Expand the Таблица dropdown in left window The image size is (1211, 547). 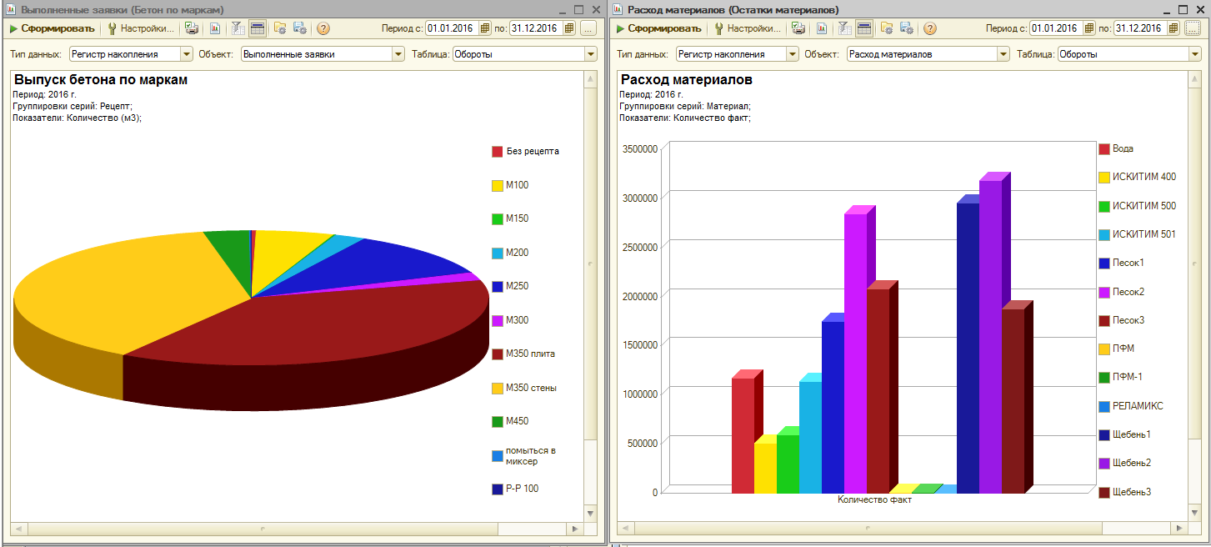(x=590, y=54)
